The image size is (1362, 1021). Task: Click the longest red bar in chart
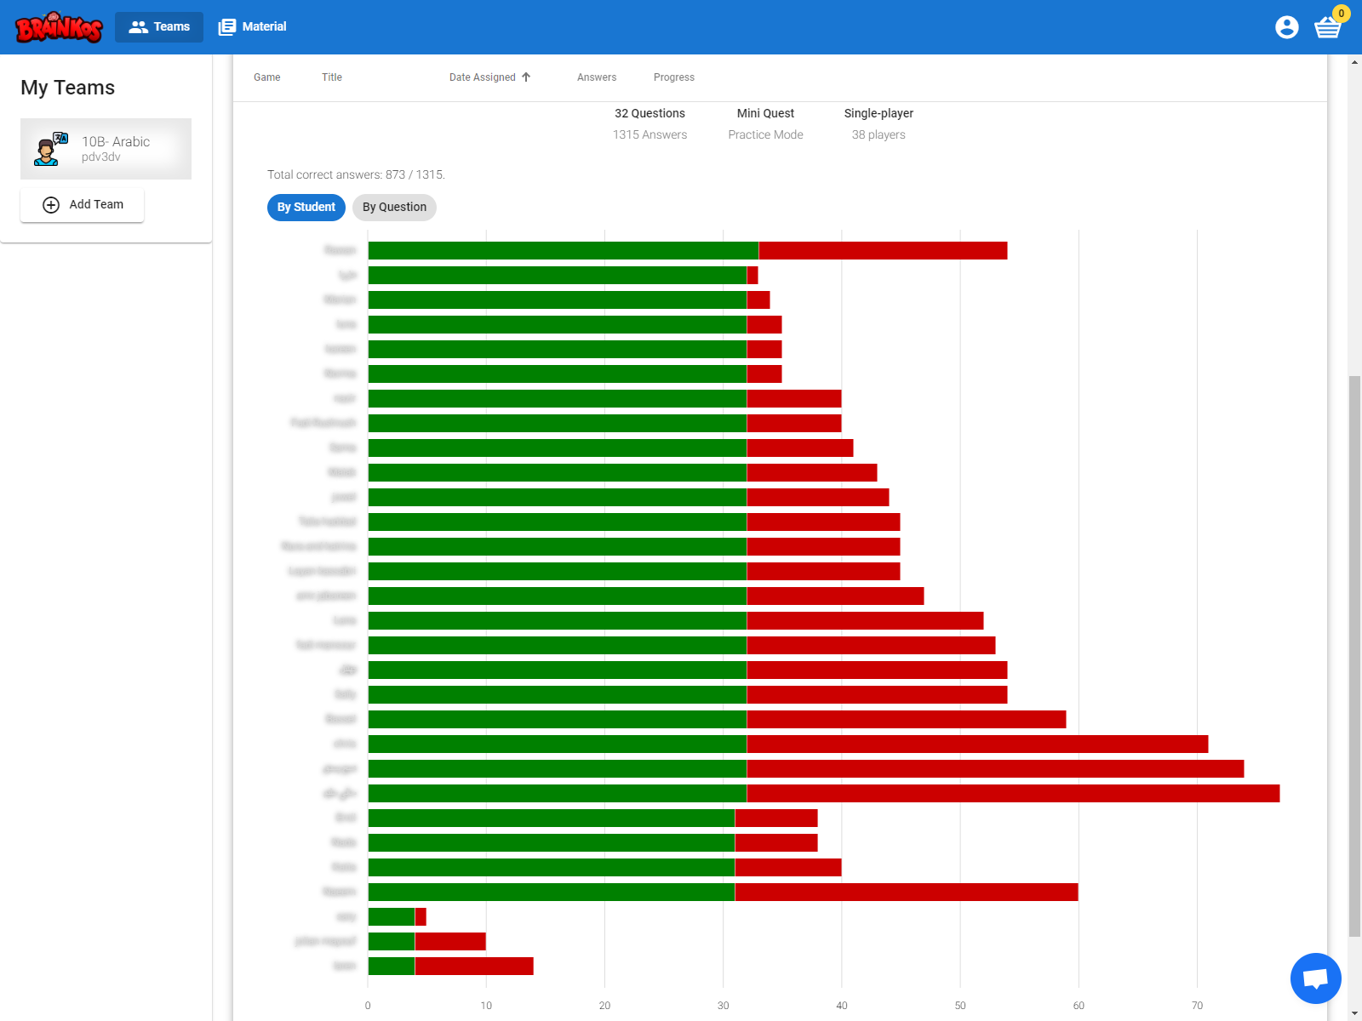click(1013, 794)
